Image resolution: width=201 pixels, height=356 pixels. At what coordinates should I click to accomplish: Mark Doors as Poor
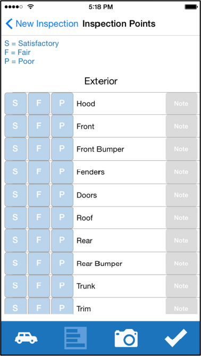tap(62, 195)
